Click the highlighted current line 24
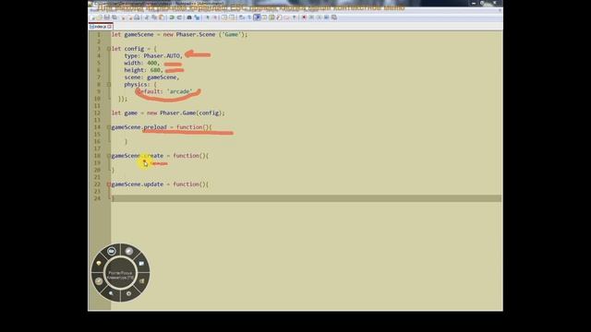 point(306,198)
